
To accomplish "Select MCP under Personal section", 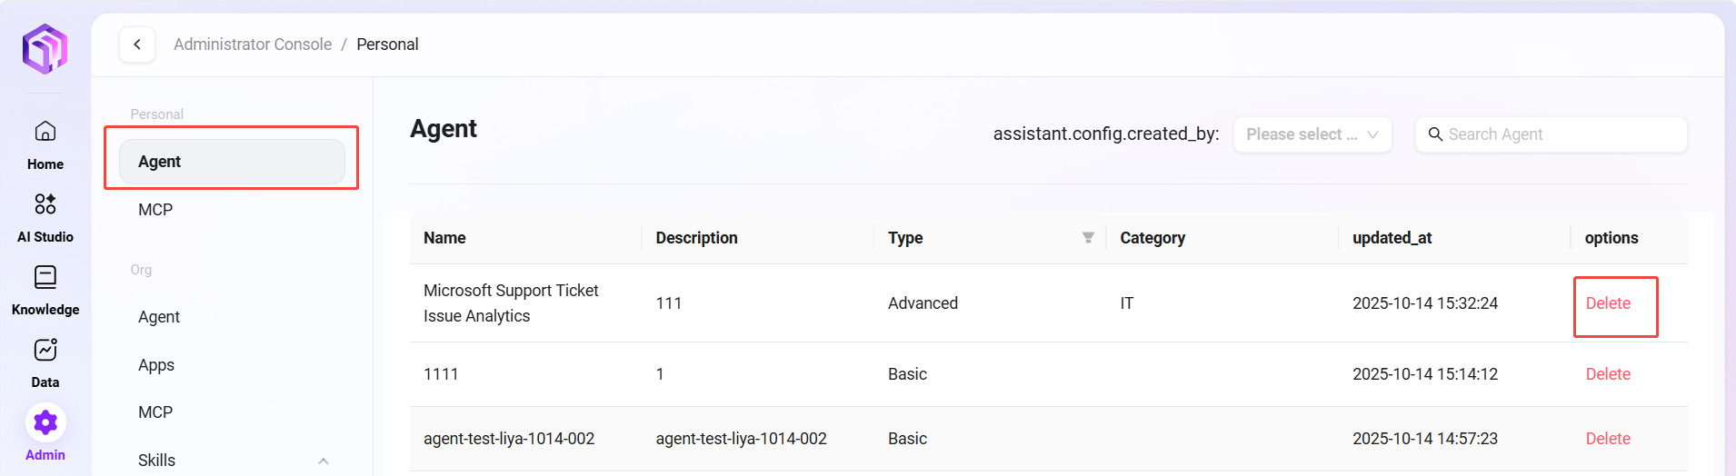I will point(155,210).
